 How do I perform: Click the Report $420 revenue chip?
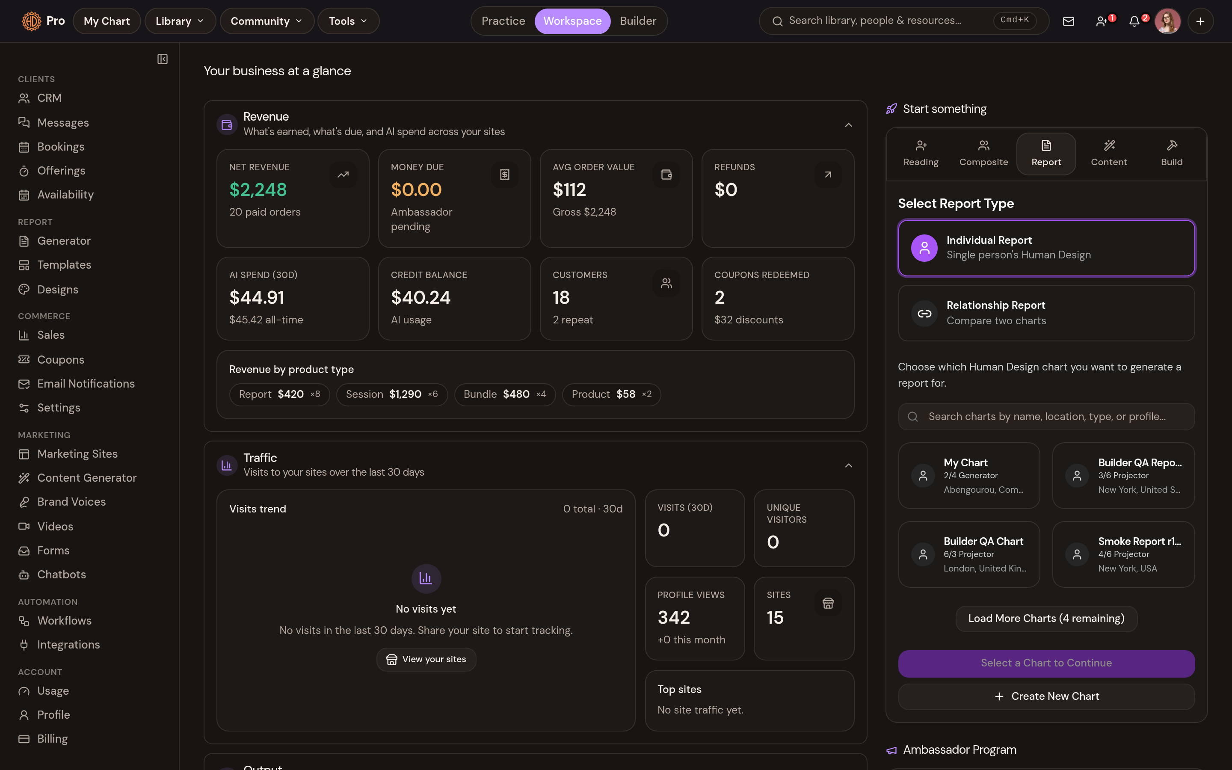click(279, 394)
